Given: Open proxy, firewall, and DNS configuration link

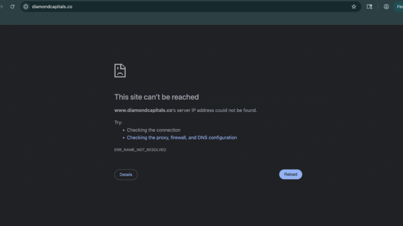Looking at the screenshot, I should [x=182, y=138].
